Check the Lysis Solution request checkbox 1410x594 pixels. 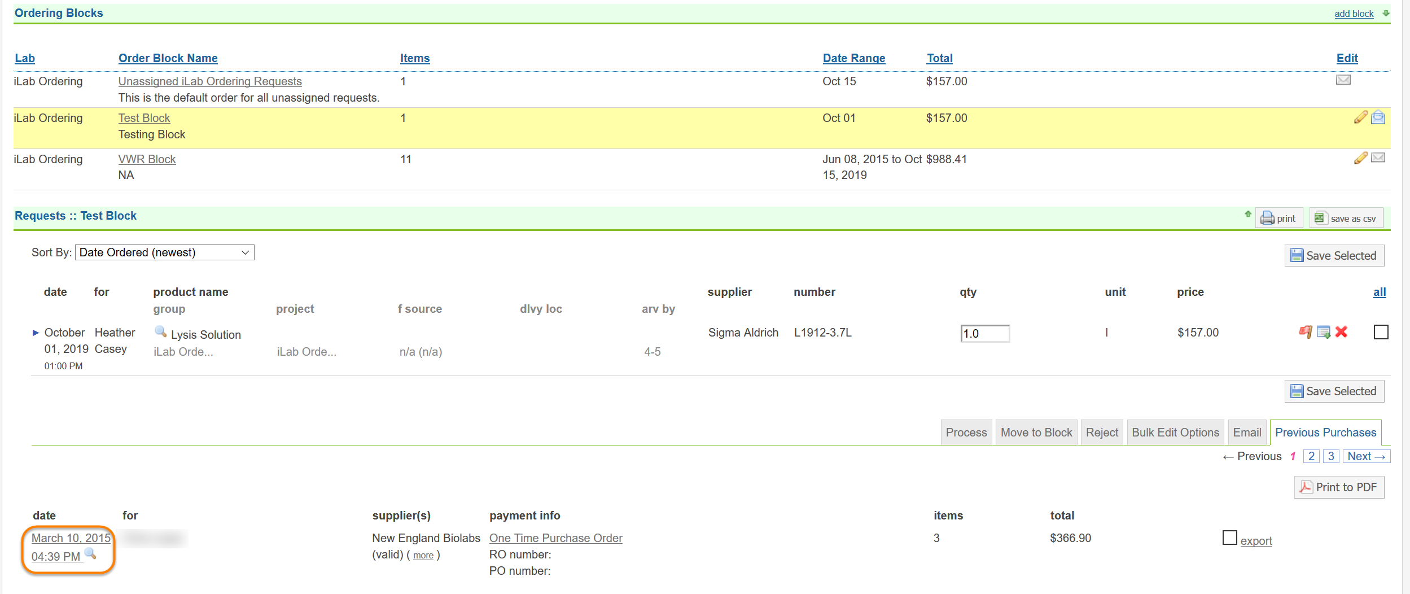tap(1381, 332)
